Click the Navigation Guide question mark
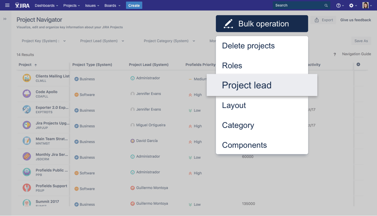377x216 pixels. point(335,55)
